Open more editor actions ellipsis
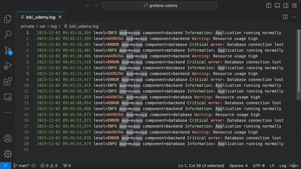 tap(293, 17)
